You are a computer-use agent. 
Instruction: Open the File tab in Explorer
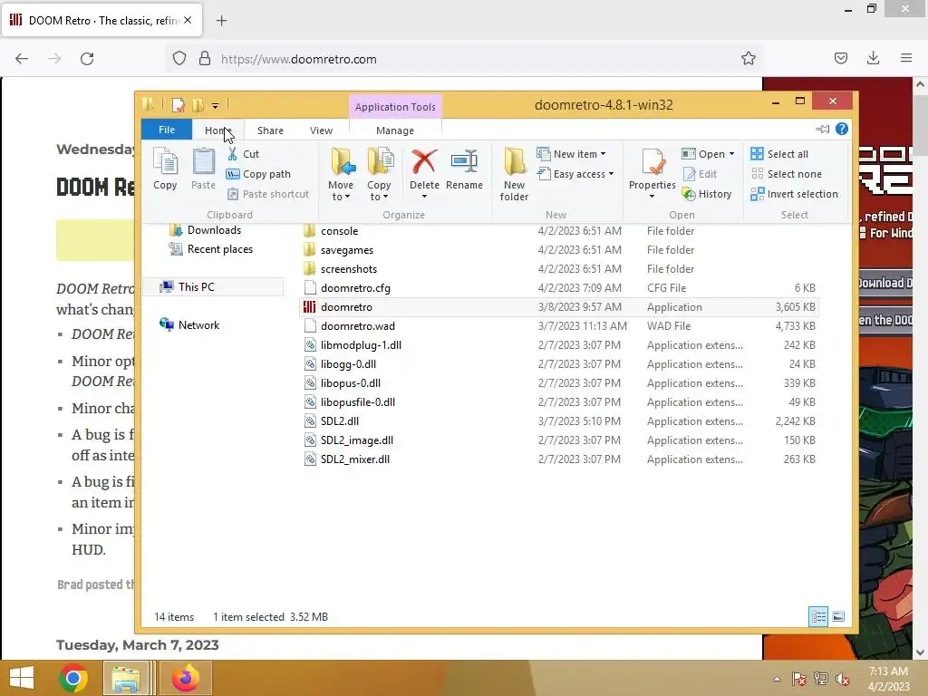tap(167, 130)
